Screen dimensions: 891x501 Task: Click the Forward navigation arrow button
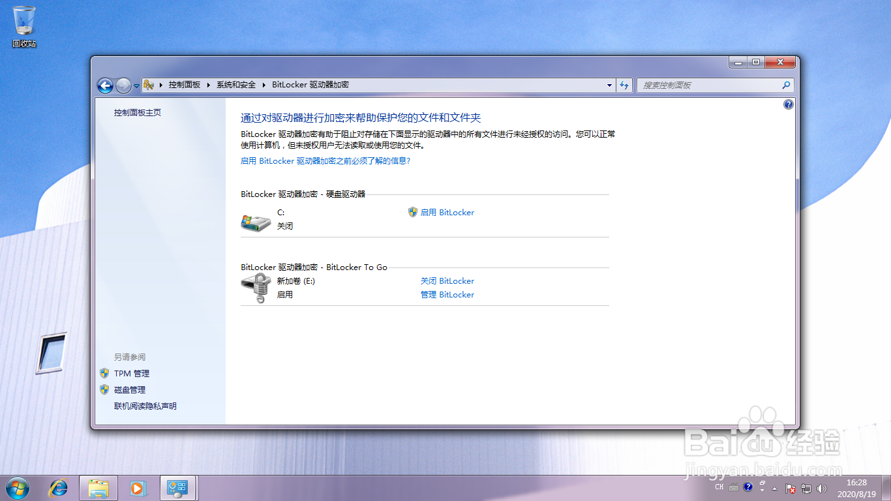[x=123, y=85]
